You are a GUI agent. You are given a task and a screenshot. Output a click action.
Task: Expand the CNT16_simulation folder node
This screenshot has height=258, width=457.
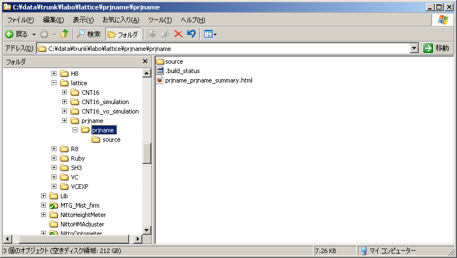(x=64, y=102)
